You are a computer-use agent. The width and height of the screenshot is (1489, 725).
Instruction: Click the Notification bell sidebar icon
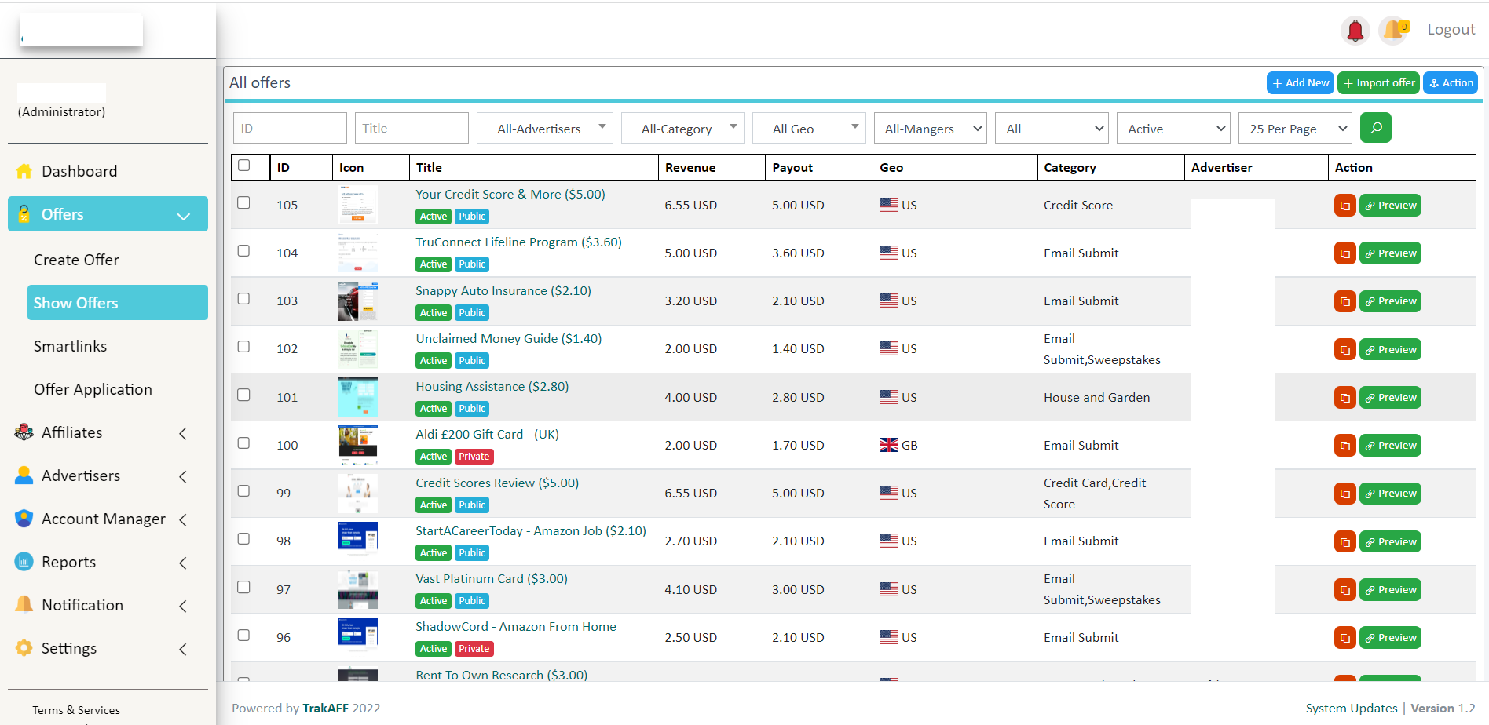[24, 605]
